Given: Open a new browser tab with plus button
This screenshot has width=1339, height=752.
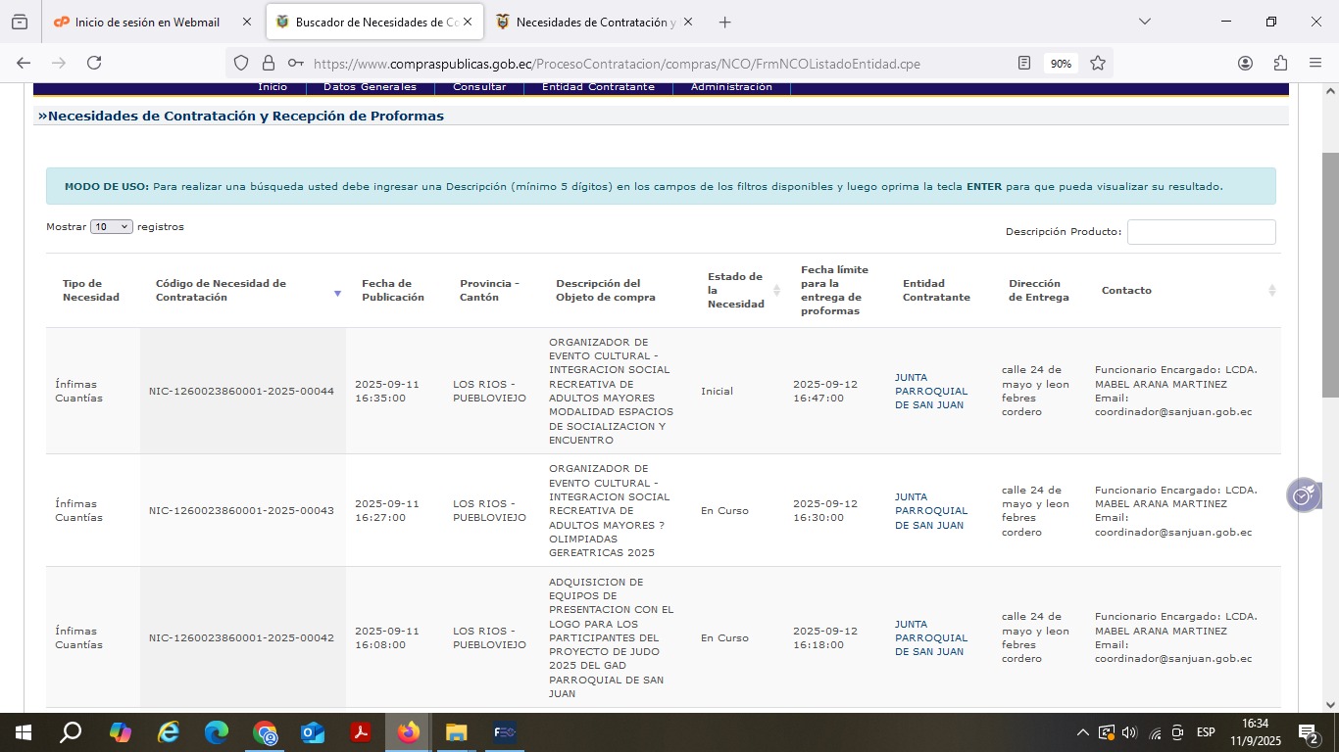Looking at the screenshot, I should point(724,22).
